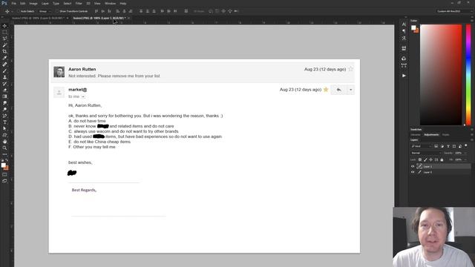Viewport: 475px width, 267px height.
Task: Click the vertical hue slider strip
Action: tap(468, 74)
